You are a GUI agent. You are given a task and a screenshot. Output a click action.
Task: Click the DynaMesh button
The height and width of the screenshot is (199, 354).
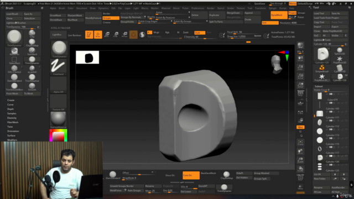(279, 15)
